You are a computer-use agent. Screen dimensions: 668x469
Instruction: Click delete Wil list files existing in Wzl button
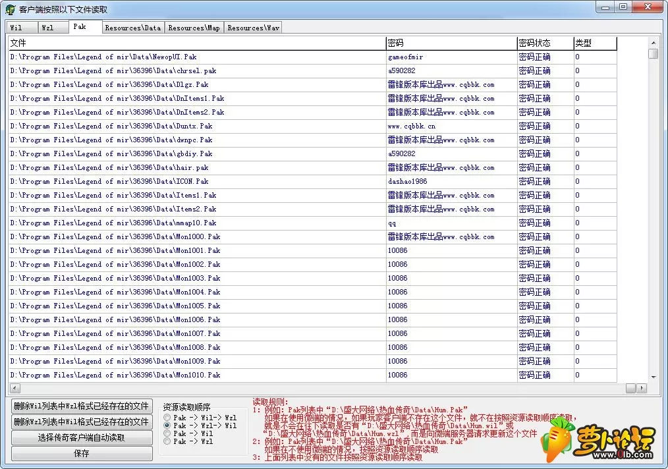coord(82,406)
